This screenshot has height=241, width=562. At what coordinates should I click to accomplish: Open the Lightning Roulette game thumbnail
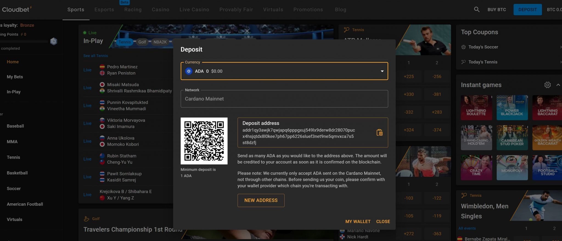coord(476,108)
